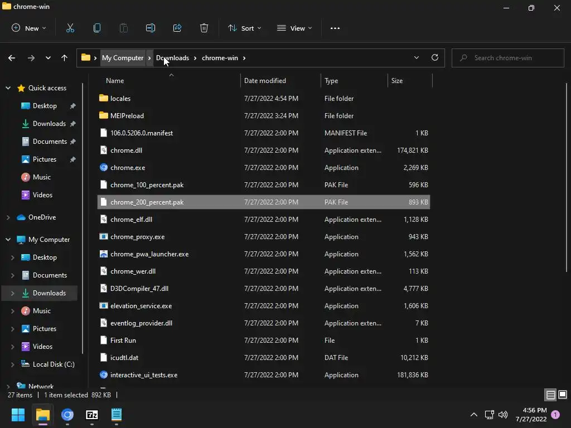Click the Rename icon in toolbar
This screenshot has height=428, width=571.
click(x=151, y=28)
